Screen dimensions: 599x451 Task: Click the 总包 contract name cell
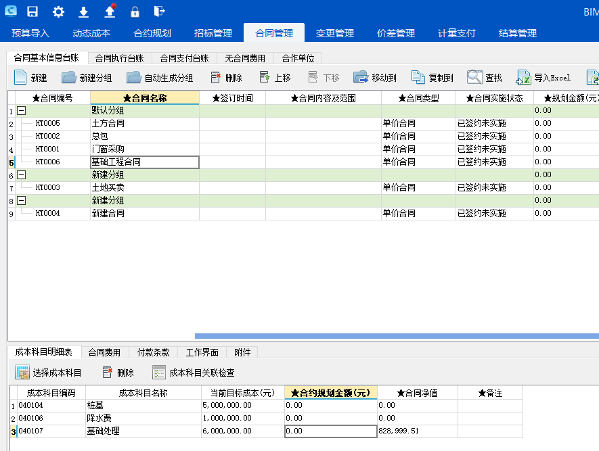click(145, 136)
